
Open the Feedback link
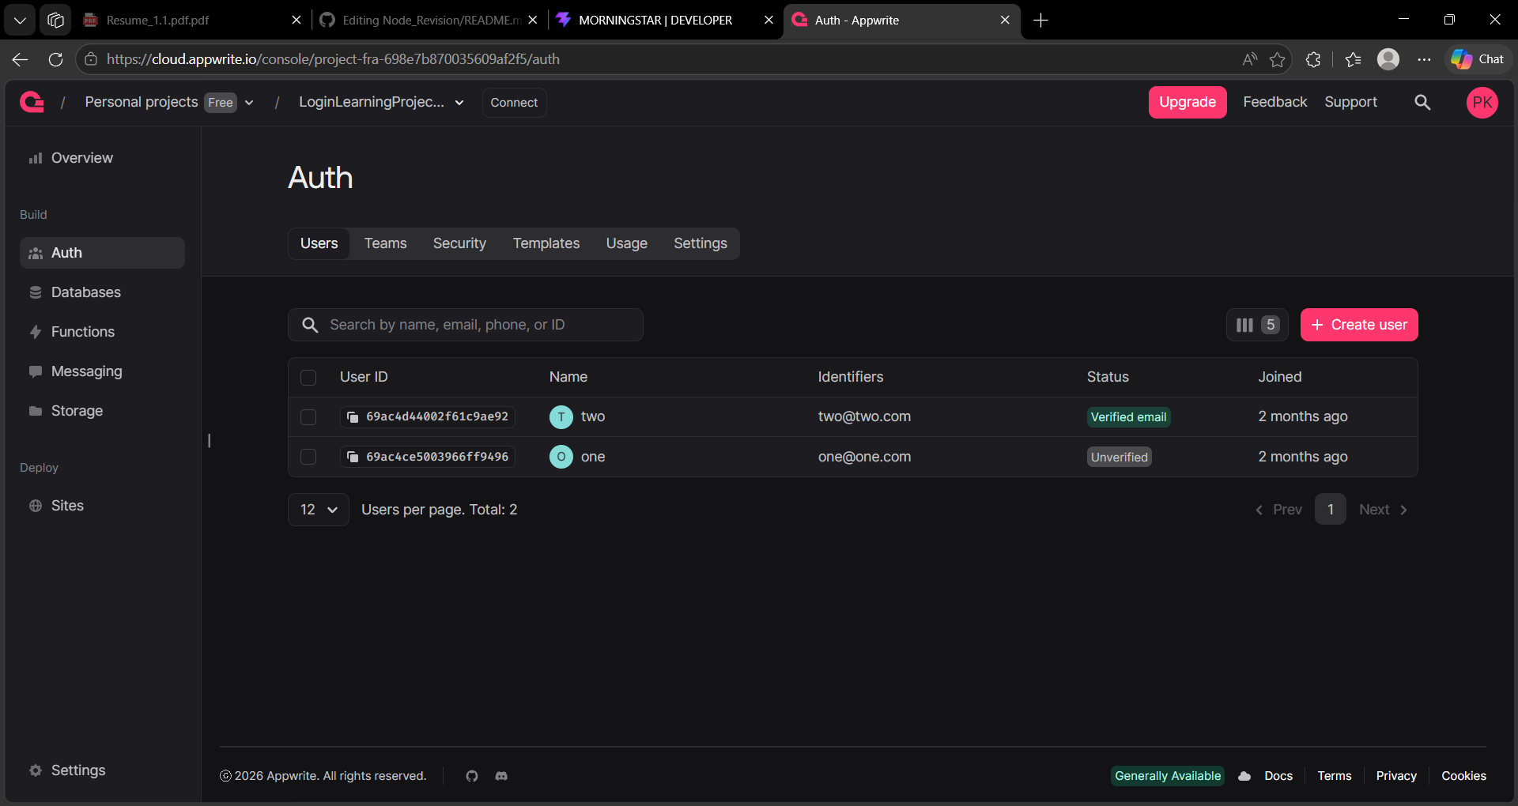(1274, 102)
